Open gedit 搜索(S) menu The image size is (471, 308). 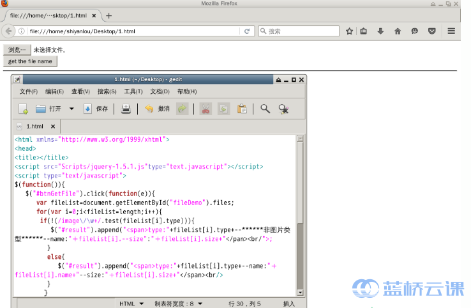pyautogui.click(x=107, y=91)
